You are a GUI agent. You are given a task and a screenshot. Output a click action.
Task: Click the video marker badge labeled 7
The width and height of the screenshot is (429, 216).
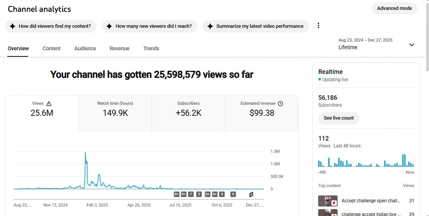click(191, 194)
